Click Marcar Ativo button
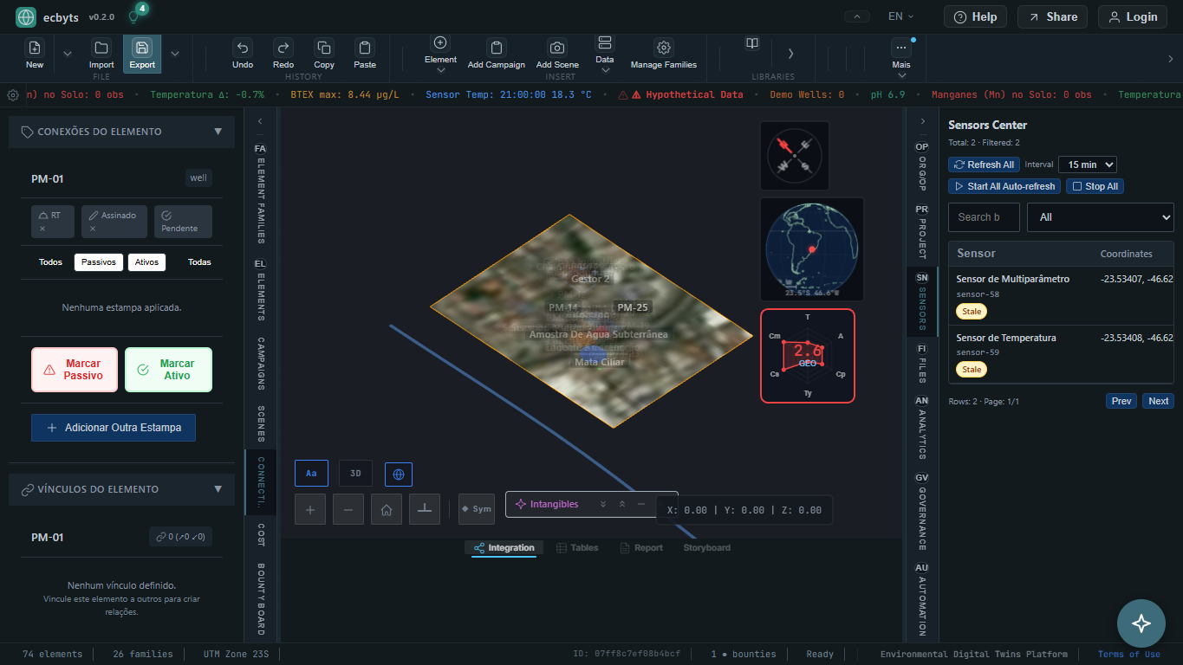The height and width of the screenshot is (665, 1183). click(168, 370)
